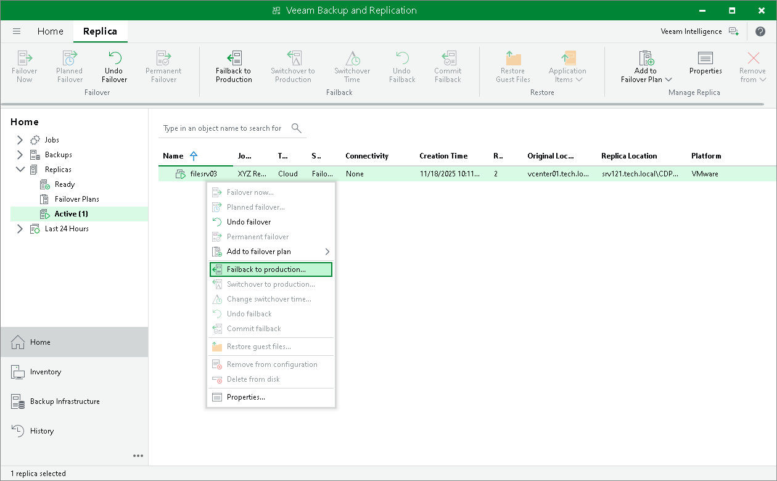This screenshot has height=481, width=777.
Task: Sort by the Creation Time column header
Action: point(443,156)
